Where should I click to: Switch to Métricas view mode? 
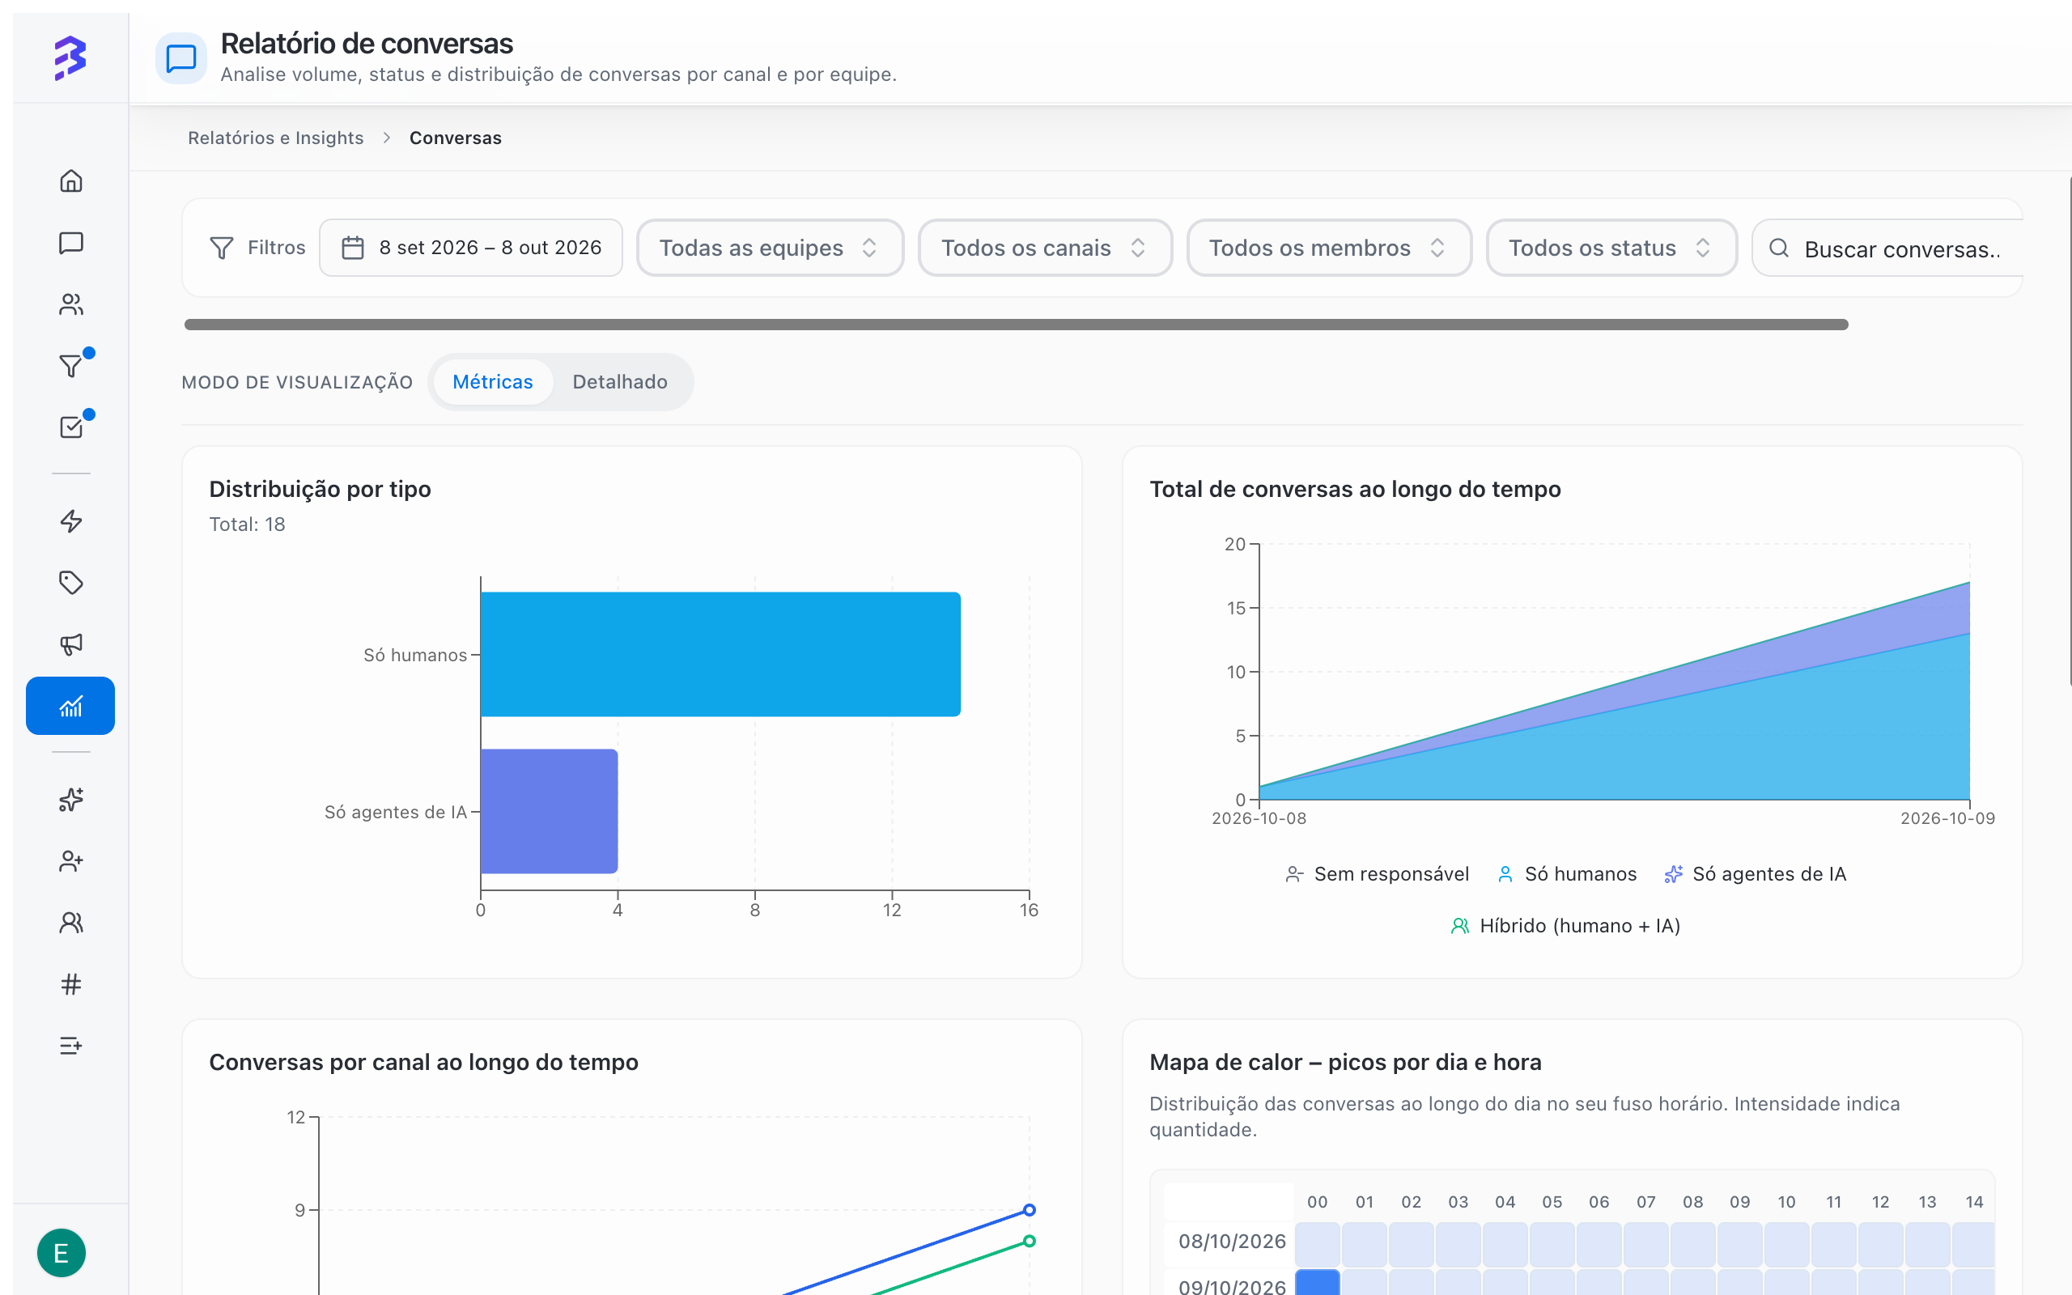(492, 382)
